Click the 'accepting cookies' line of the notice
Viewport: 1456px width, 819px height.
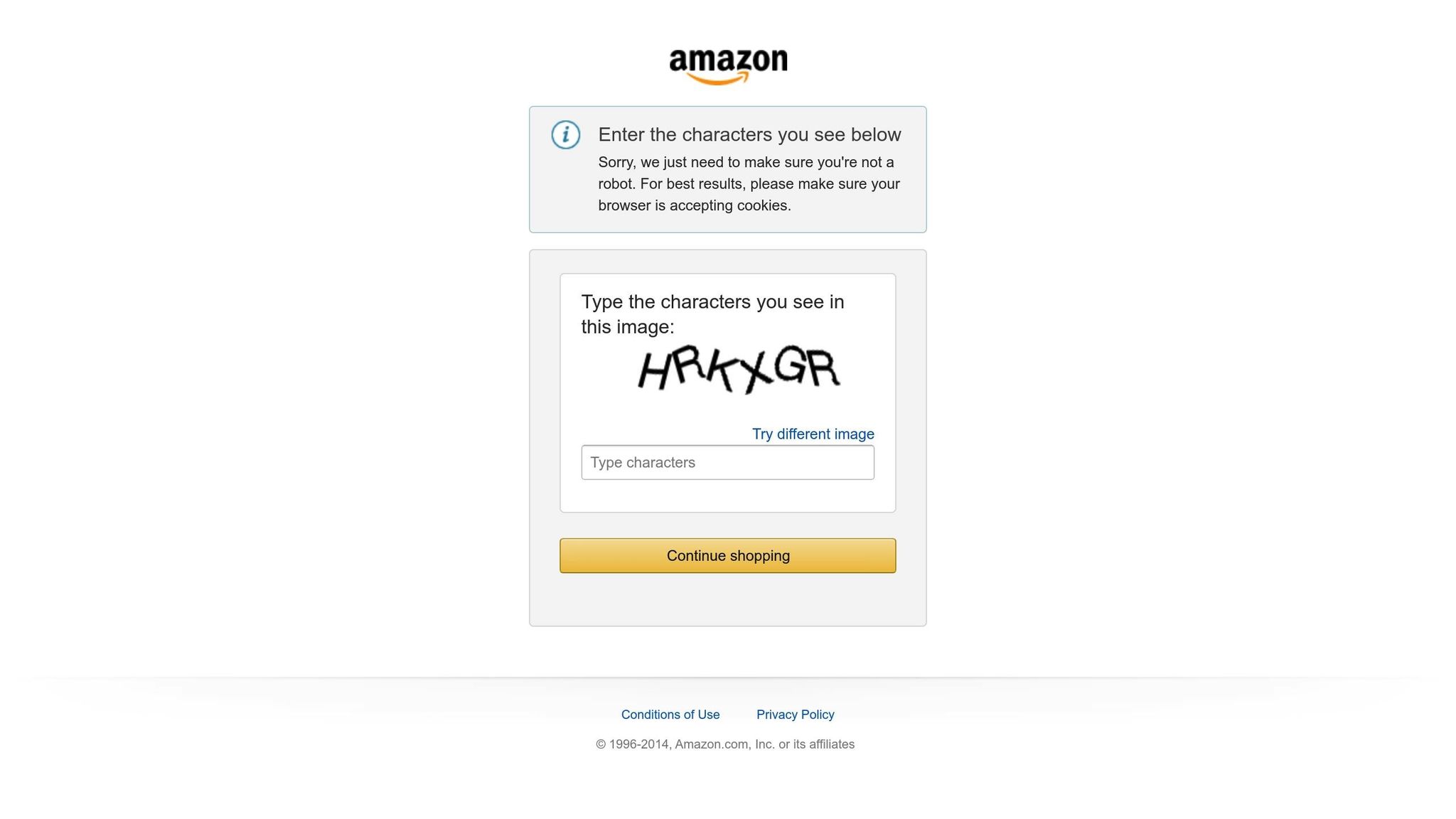pos(695,205)
